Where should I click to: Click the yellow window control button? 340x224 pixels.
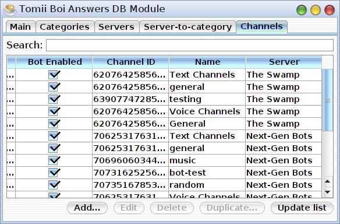(x=316, y=10)
